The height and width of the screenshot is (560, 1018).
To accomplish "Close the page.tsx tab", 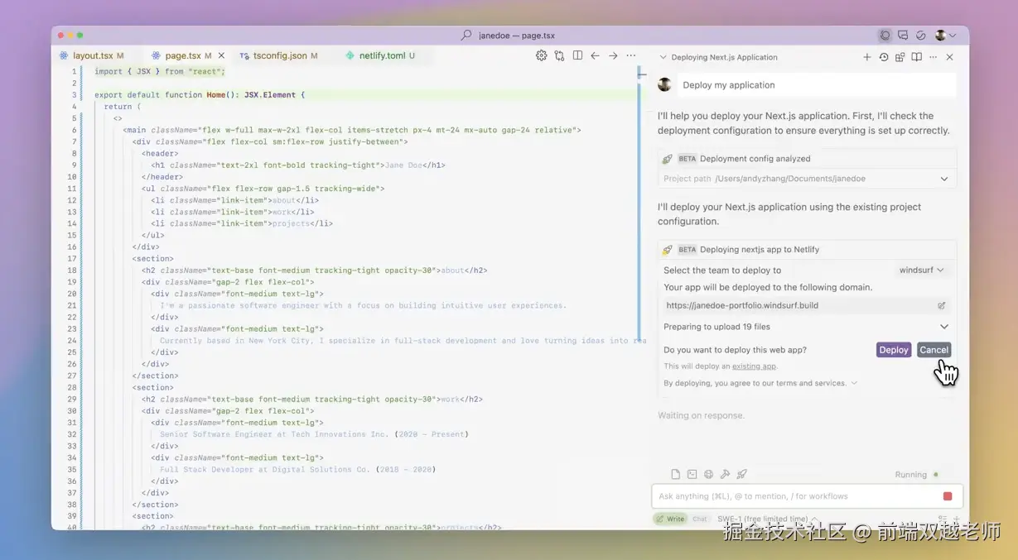I will tap(221, 55).
